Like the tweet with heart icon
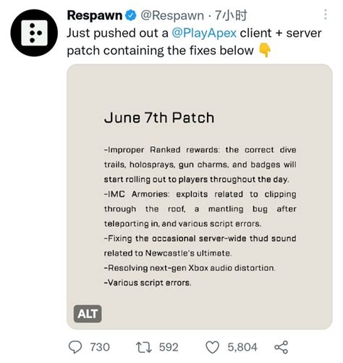 pos(212,347)
